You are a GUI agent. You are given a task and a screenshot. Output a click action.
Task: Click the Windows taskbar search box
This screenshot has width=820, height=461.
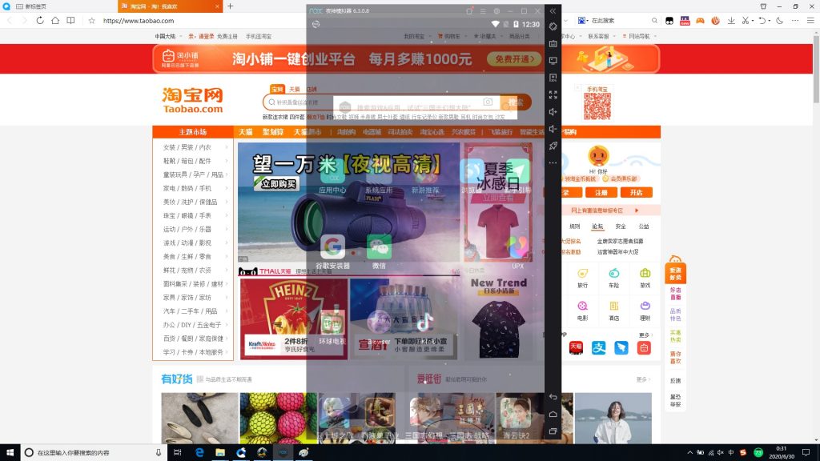[x=94, y=452]
